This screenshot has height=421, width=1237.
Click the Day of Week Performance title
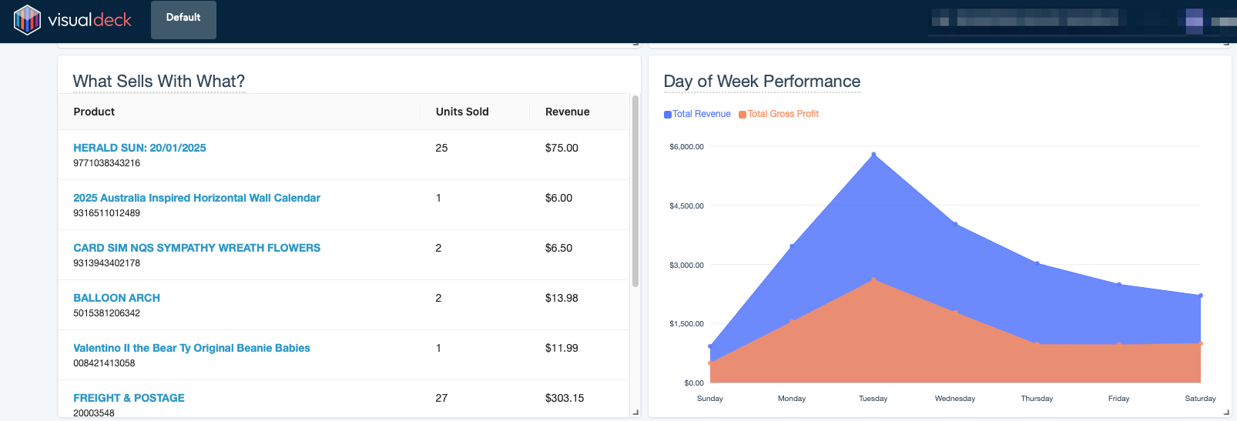(x=762, y=82)
